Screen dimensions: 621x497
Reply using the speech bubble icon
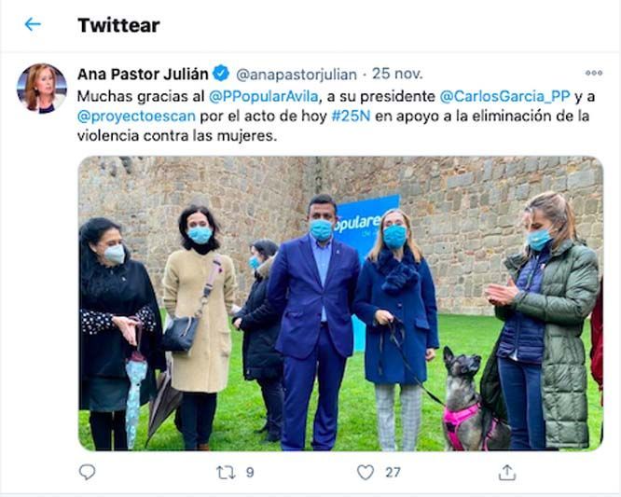(87, 472)
